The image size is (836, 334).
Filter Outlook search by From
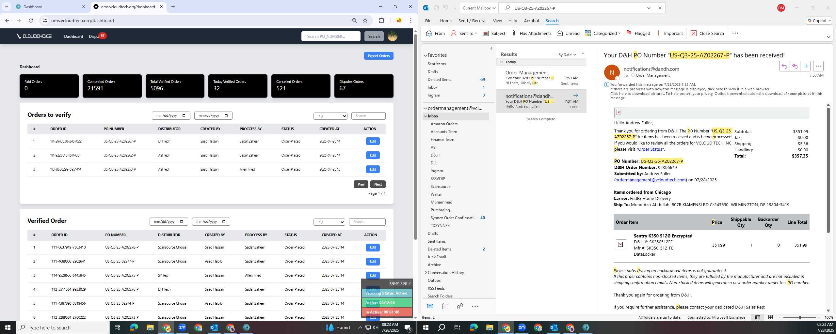click(x=435, y=33)
